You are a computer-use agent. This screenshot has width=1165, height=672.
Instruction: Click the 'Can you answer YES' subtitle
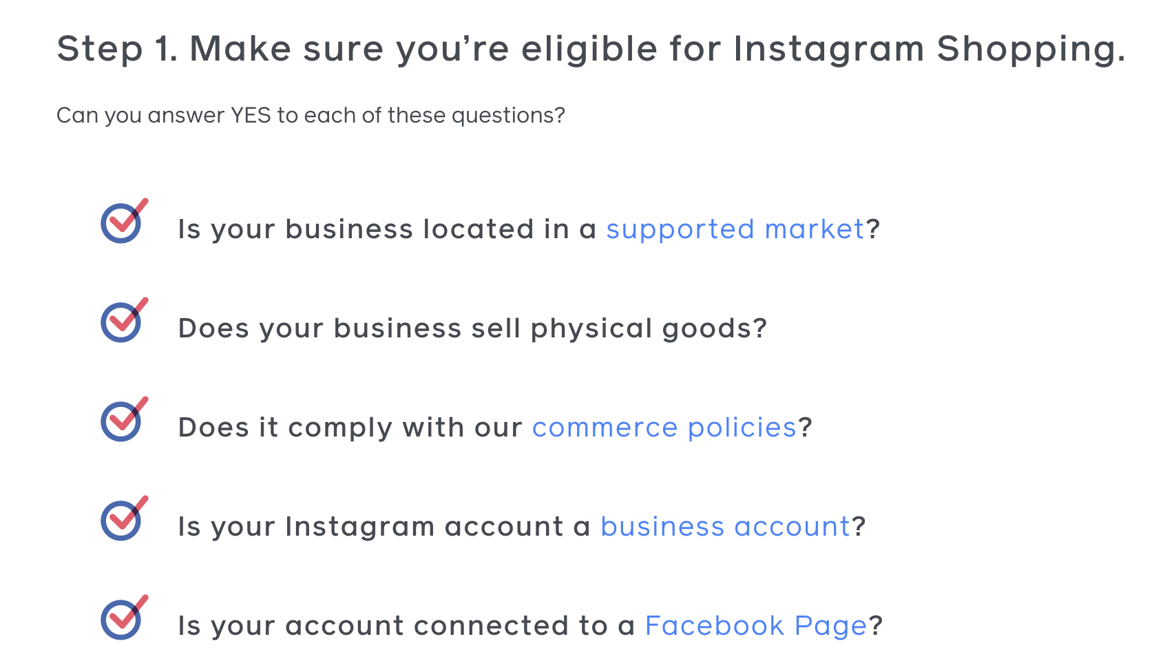click(311, 115)
